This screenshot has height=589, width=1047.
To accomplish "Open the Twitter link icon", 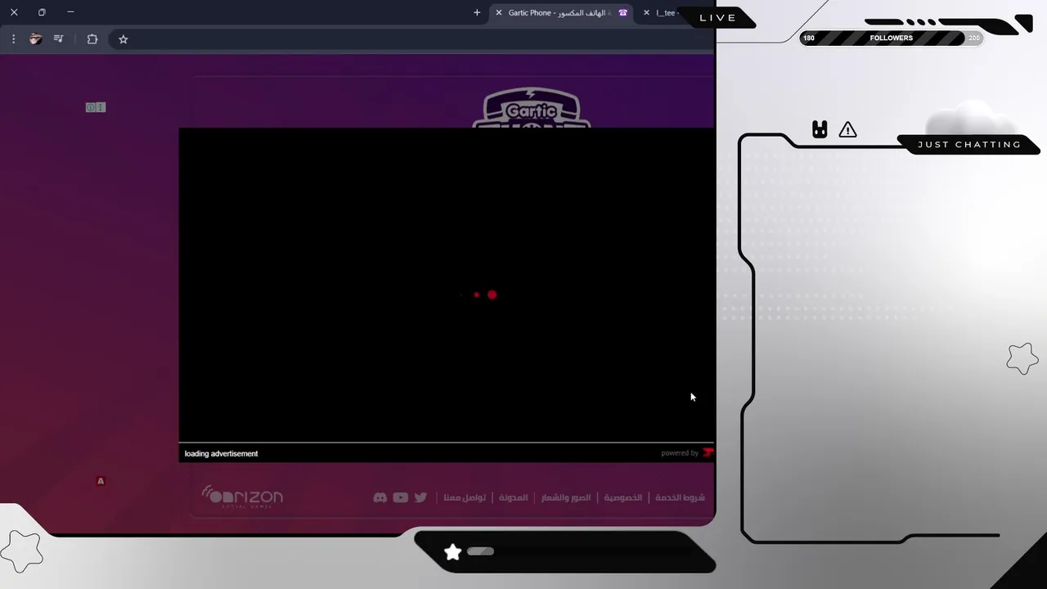I will click(420, 497).
